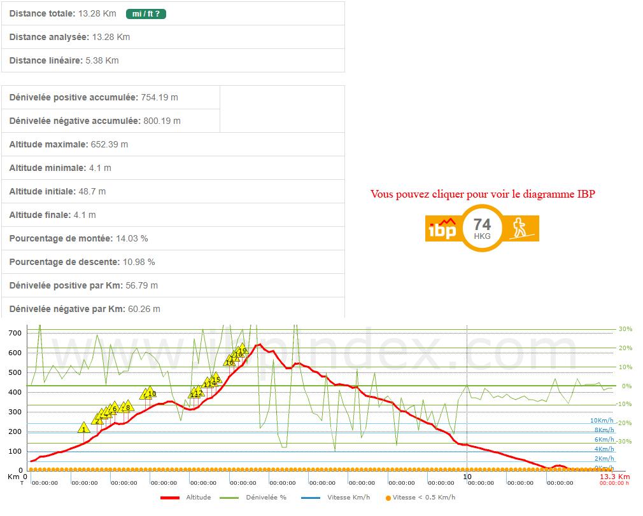Select waypoint marker 19 near the summit
The height and width of the screenshot is (516, 643).
(242, 349)
